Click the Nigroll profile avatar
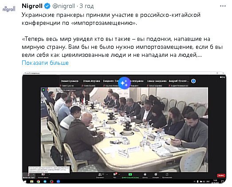 pos(9,9)
